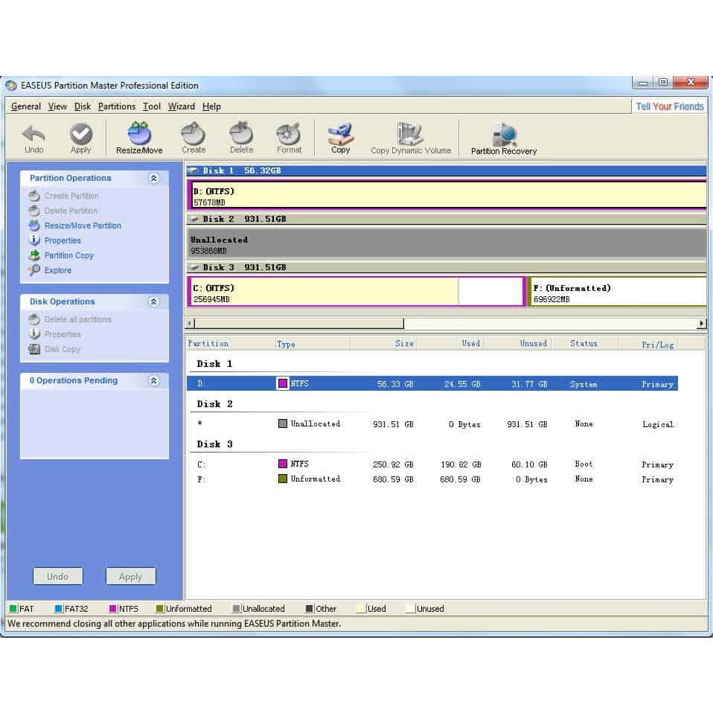Image resolution: width=713 pixels, height=713 pixels.
Task: Click the Tell Your Friends link
Action: tap(669, 106)
